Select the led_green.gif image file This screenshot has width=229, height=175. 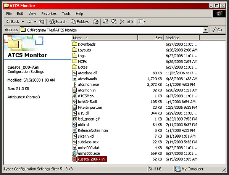88,119
